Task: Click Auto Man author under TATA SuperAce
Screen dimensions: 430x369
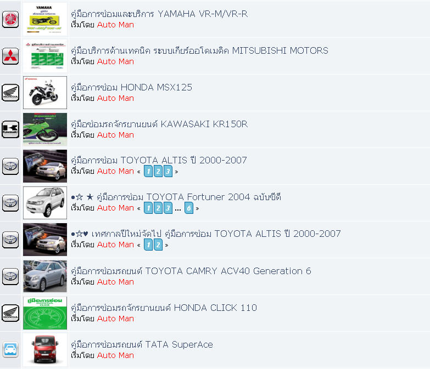Action: (115, 355)
